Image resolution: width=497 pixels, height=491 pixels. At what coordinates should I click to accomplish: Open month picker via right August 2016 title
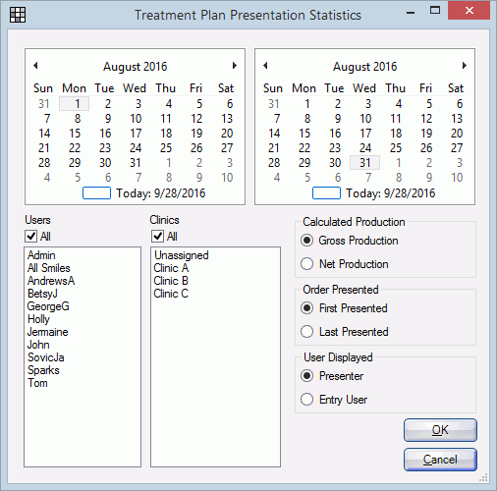tap(365, 67)
